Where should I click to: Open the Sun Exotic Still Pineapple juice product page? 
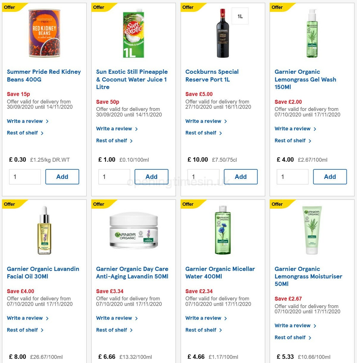coord(131,79)
